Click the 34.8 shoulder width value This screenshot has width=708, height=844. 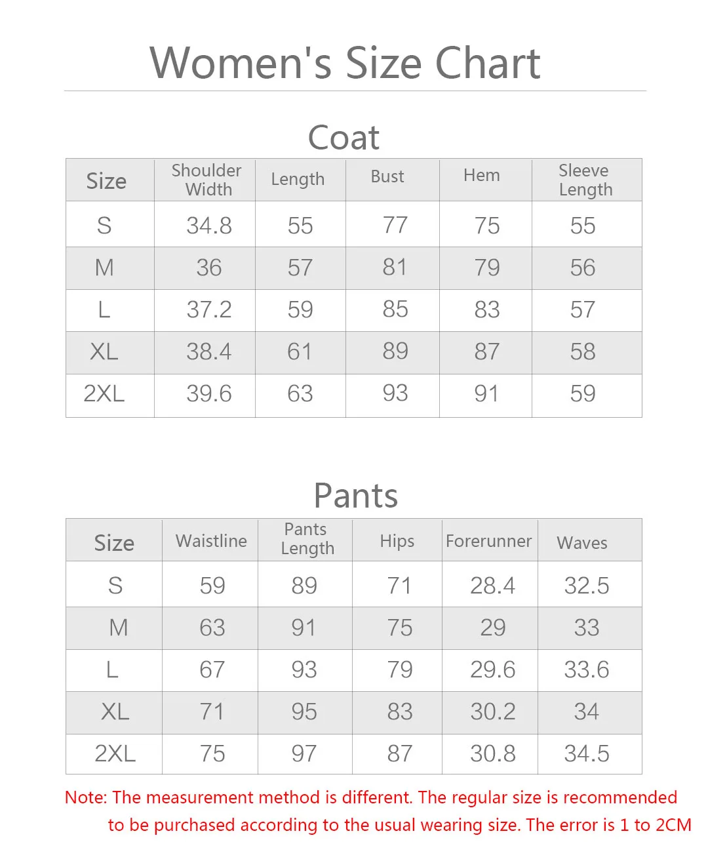[209, 226]
